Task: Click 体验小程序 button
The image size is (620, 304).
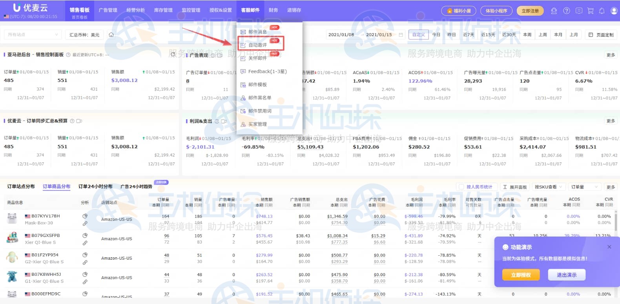Action: click(496, 11)
